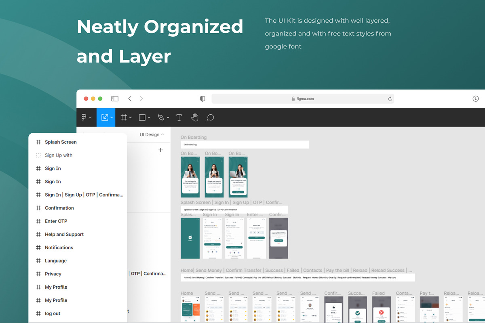Image resolution: width=485 pixels, height=323 pixels.
Task: Select the Move tool
Action: click(x=105, y=117)
